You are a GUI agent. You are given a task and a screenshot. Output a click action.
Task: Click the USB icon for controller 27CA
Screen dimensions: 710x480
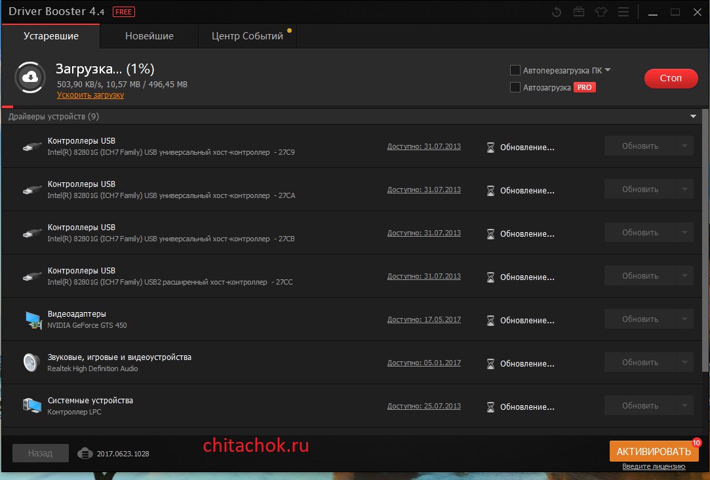point(31,190)
